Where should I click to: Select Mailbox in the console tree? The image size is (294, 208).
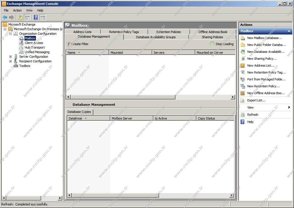30,38
